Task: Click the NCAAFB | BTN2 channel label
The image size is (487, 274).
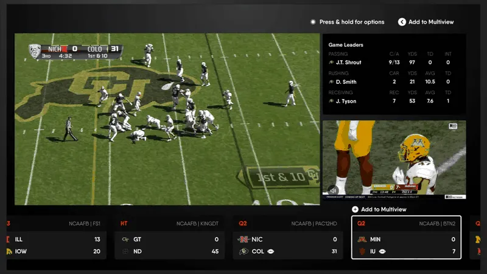Action: pos(437,224)
